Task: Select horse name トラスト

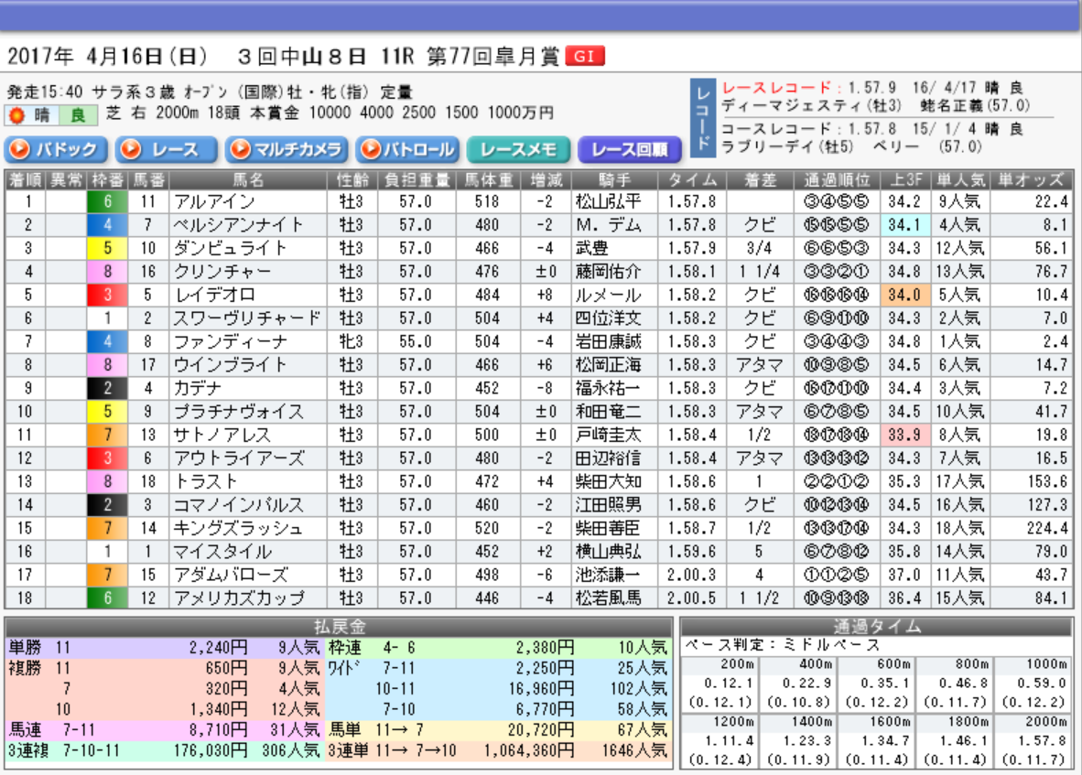Action: click(206, 481)
